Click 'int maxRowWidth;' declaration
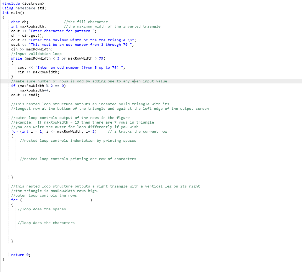 [29, 26]
